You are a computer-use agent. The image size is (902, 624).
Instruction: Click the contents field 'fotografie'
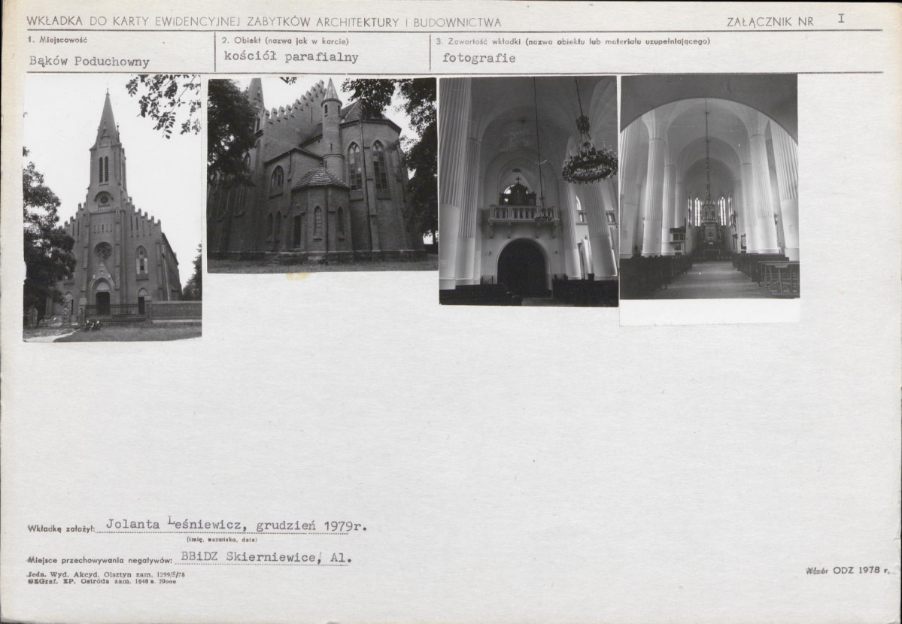(x=478, y=58)
